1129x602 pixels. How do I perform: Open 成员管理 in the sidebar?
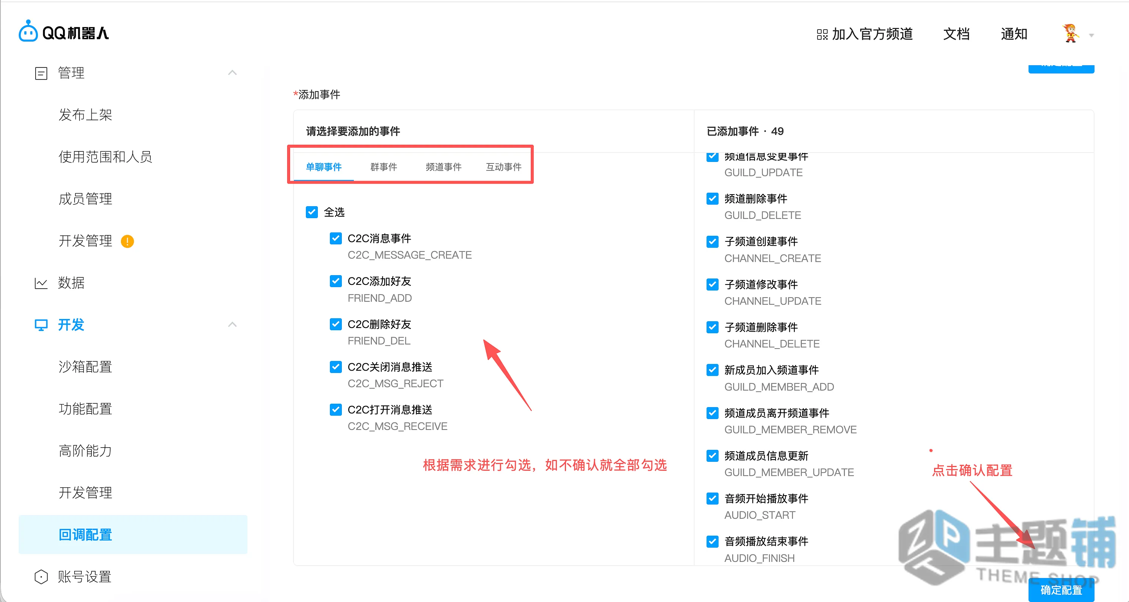pos(85,199)
